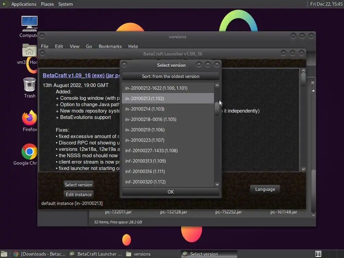Click Select version button in launcher
This screenshot has width=344, height=258.
tap(78, 185)
